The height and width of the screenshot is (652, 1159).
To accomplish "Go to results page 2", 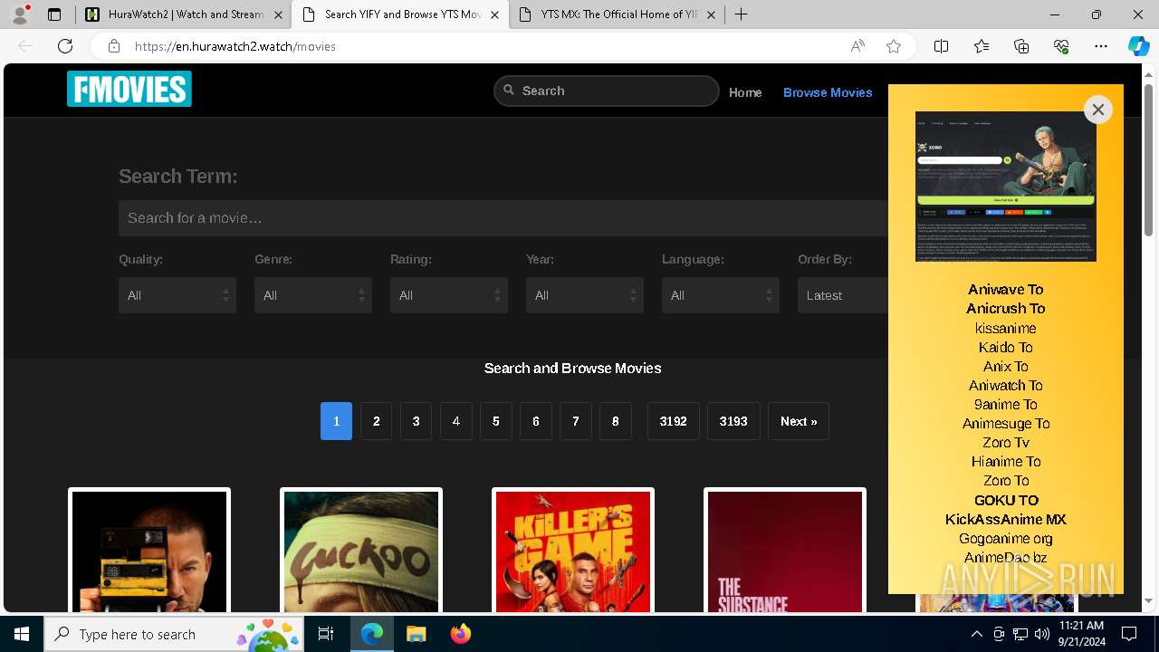I will (377, 421).
